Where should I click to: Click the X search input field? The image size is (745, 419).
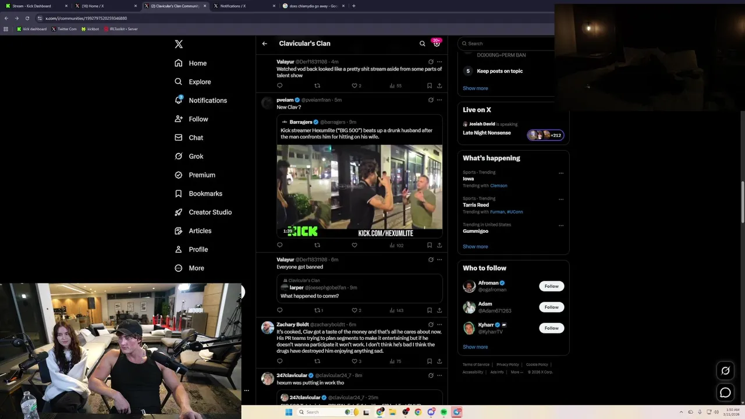coord(506,44)
